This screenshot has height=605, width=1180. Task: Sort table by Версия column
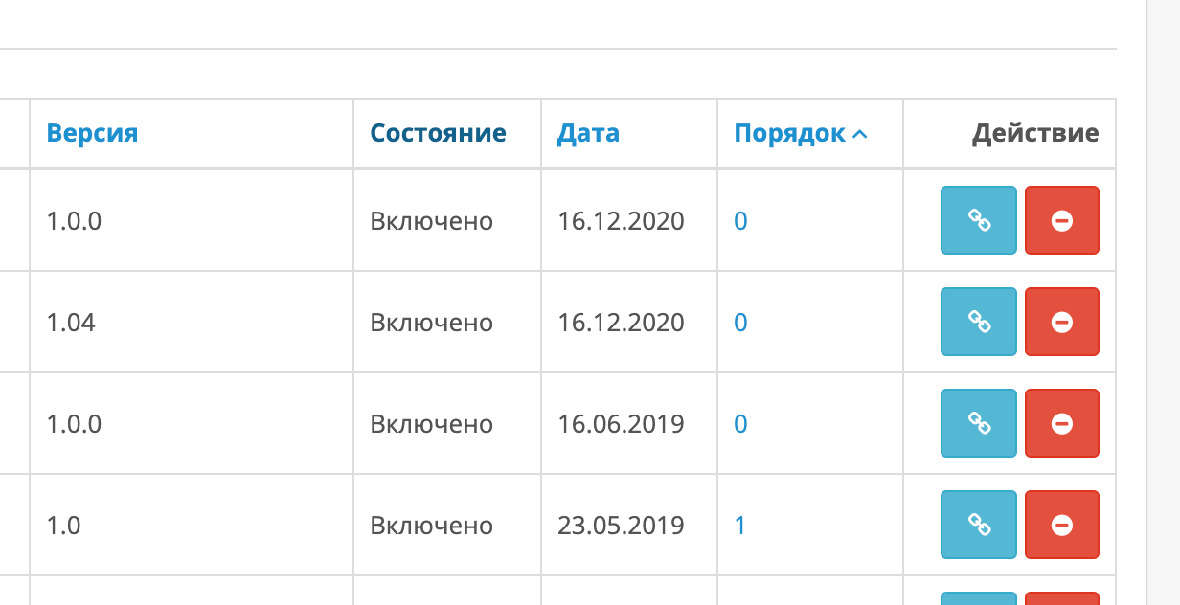coord(92,133)
